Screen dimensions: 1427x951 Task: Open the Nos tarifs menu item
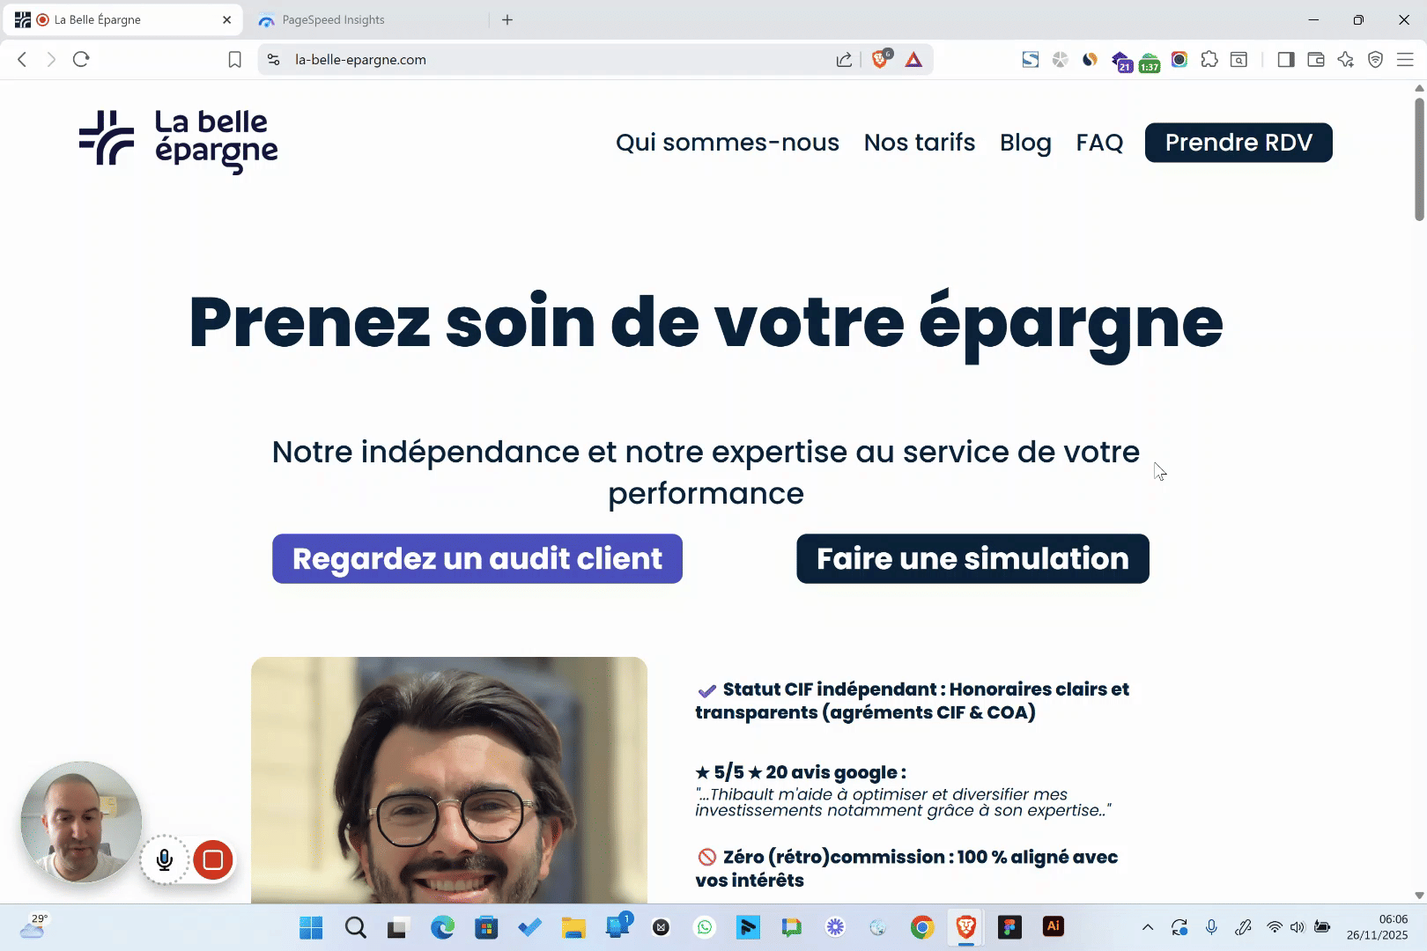coord(919,143)
